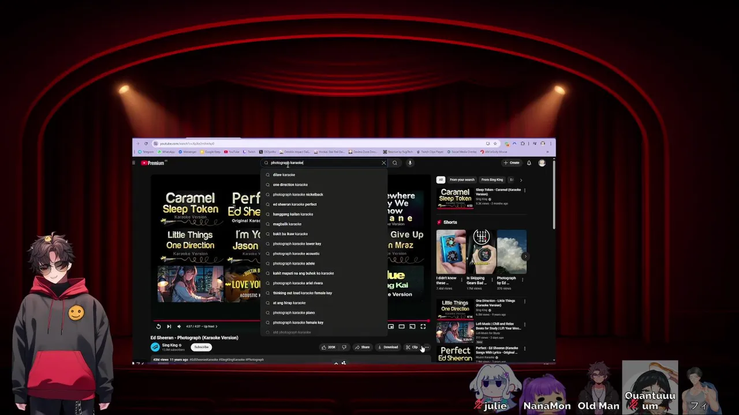Click the red video progress bar
The height and width of the screenshot is (415, 739).
(291, 320)
